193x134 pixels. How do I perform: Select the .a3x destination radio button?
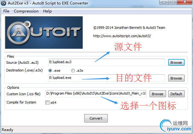pos(73,71)
